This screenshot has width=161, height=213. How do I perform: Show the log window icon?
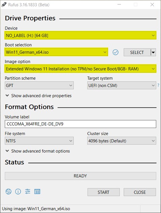click(x=37, y=191)
